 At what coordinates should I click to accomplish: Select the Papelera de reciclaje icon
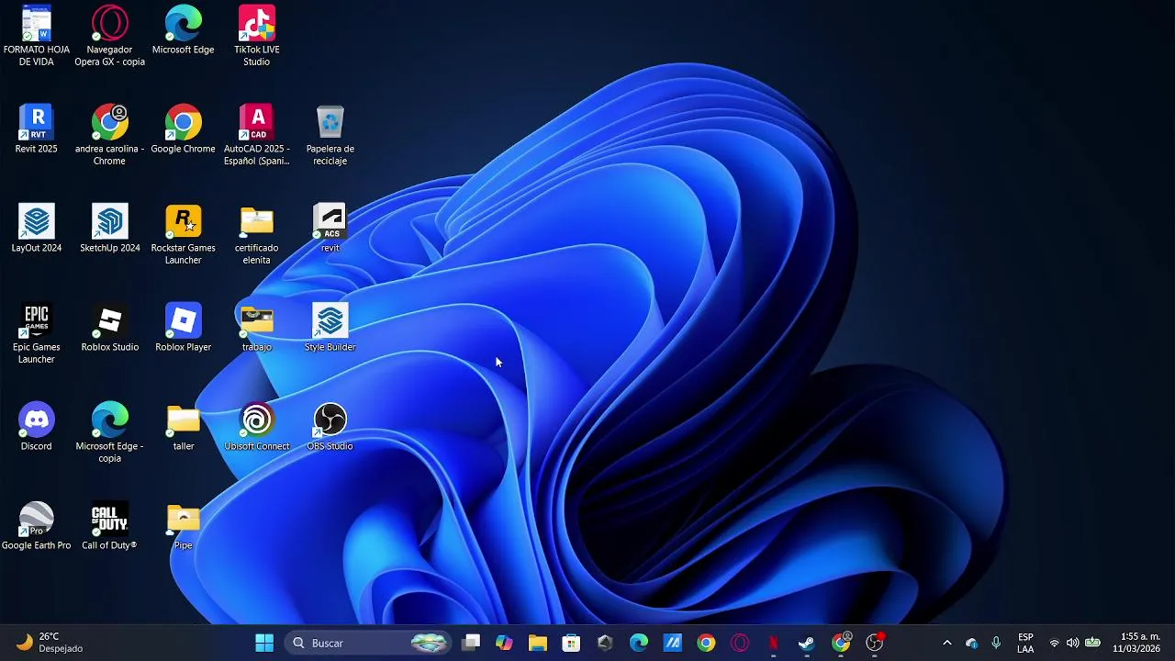pyautogui.click(x=330, y=135)
